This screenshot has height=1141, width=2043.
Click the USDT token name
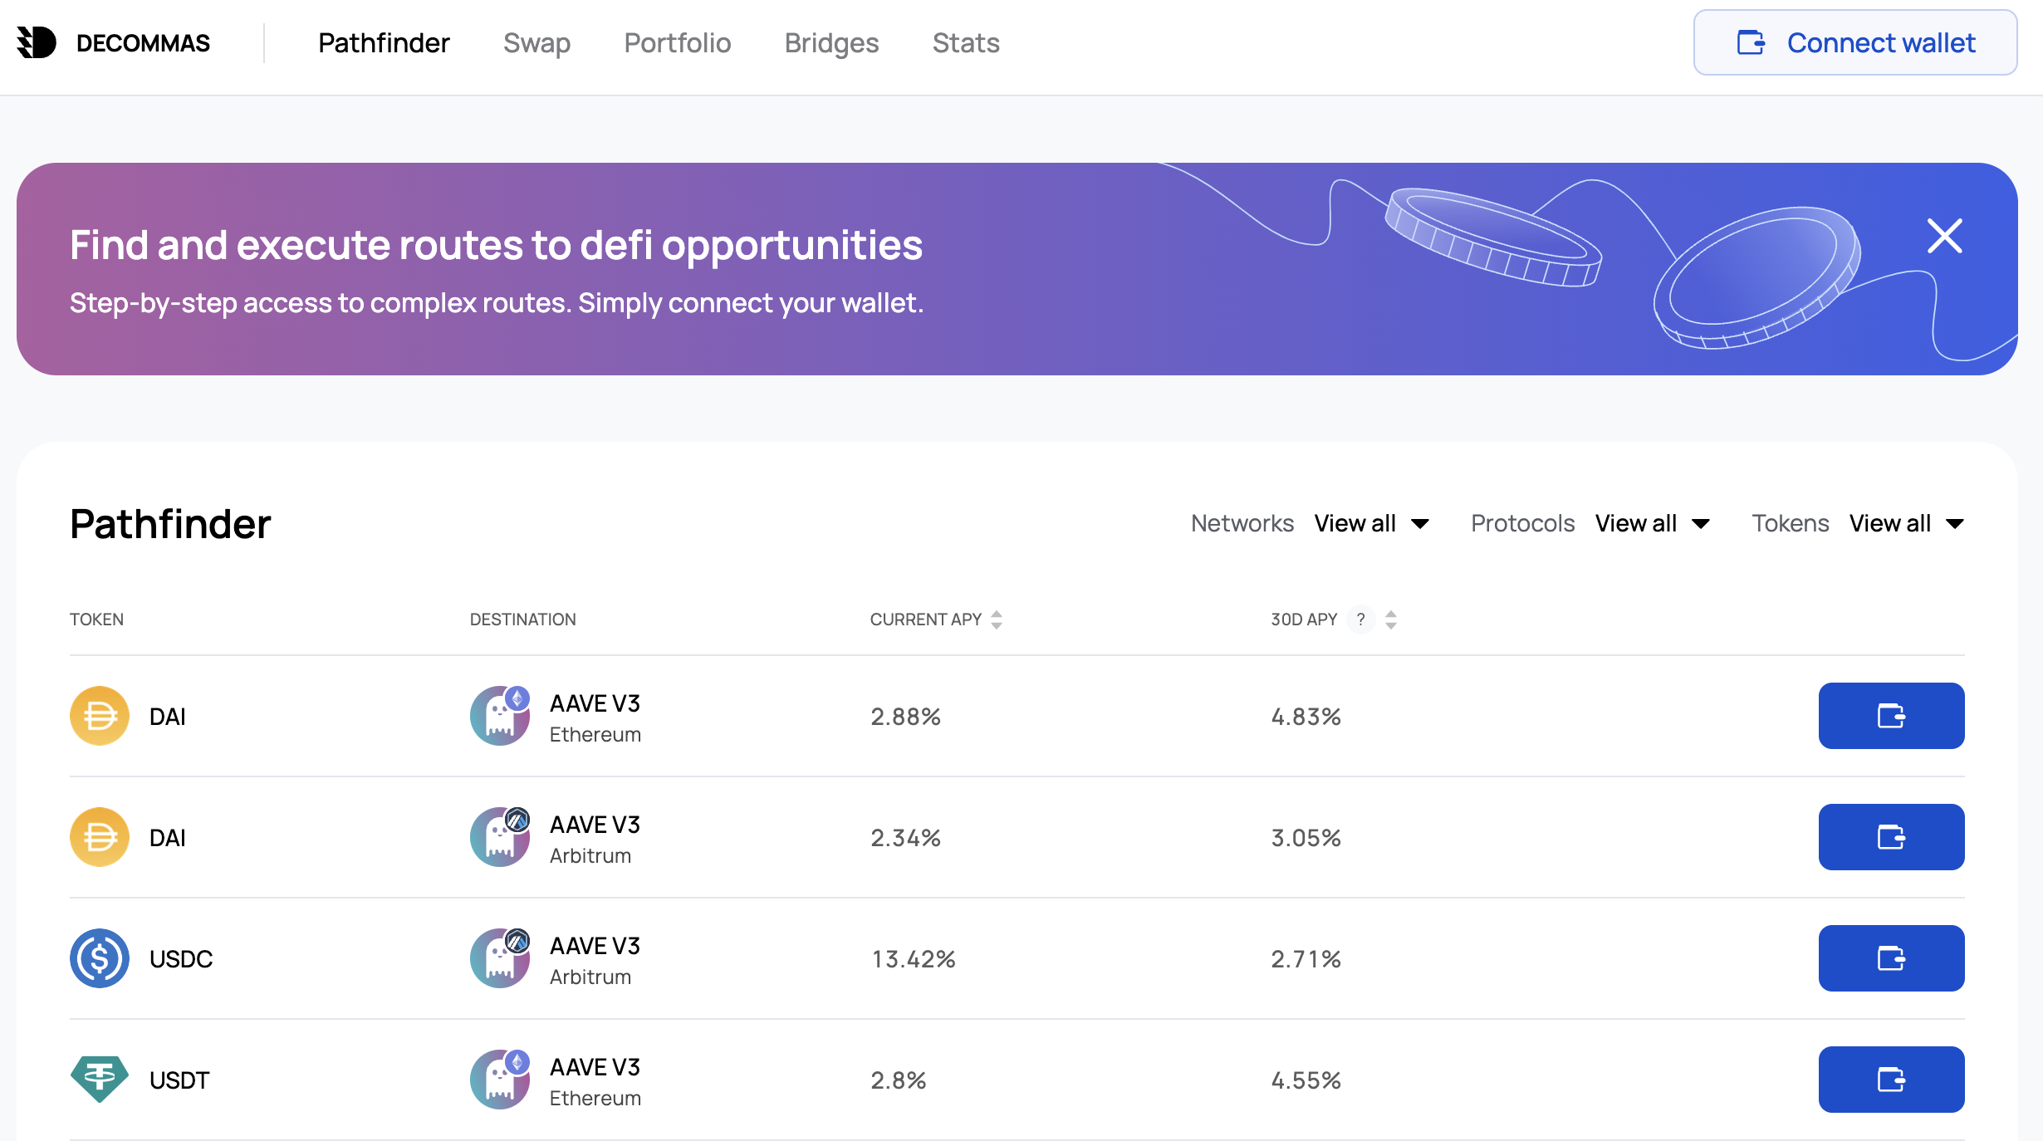pyautogui.click(x=179, y=1080)
